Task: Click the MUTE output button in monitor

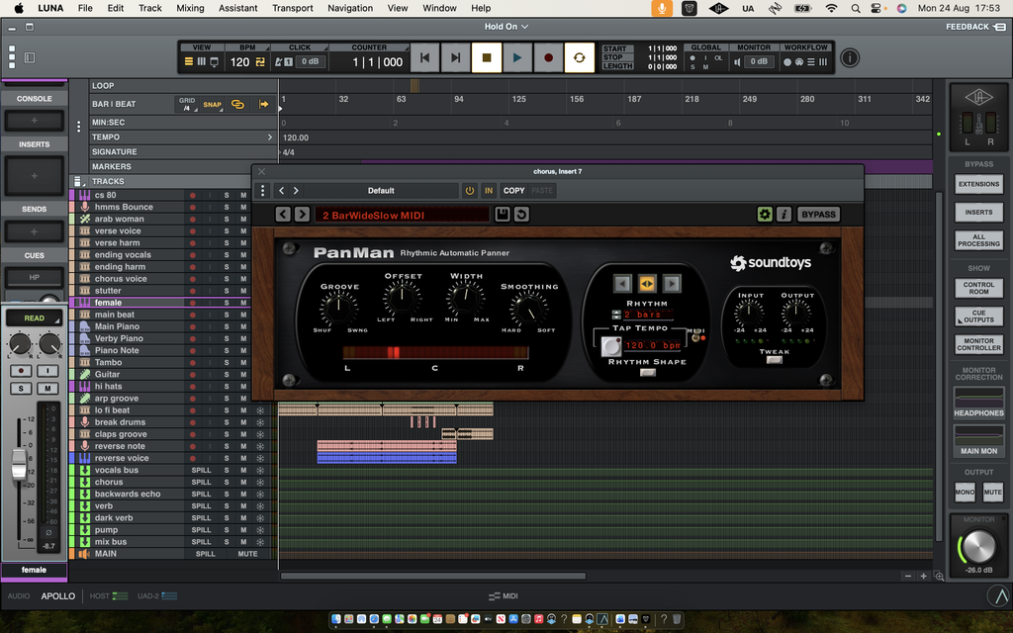Action: pos(993,493)
